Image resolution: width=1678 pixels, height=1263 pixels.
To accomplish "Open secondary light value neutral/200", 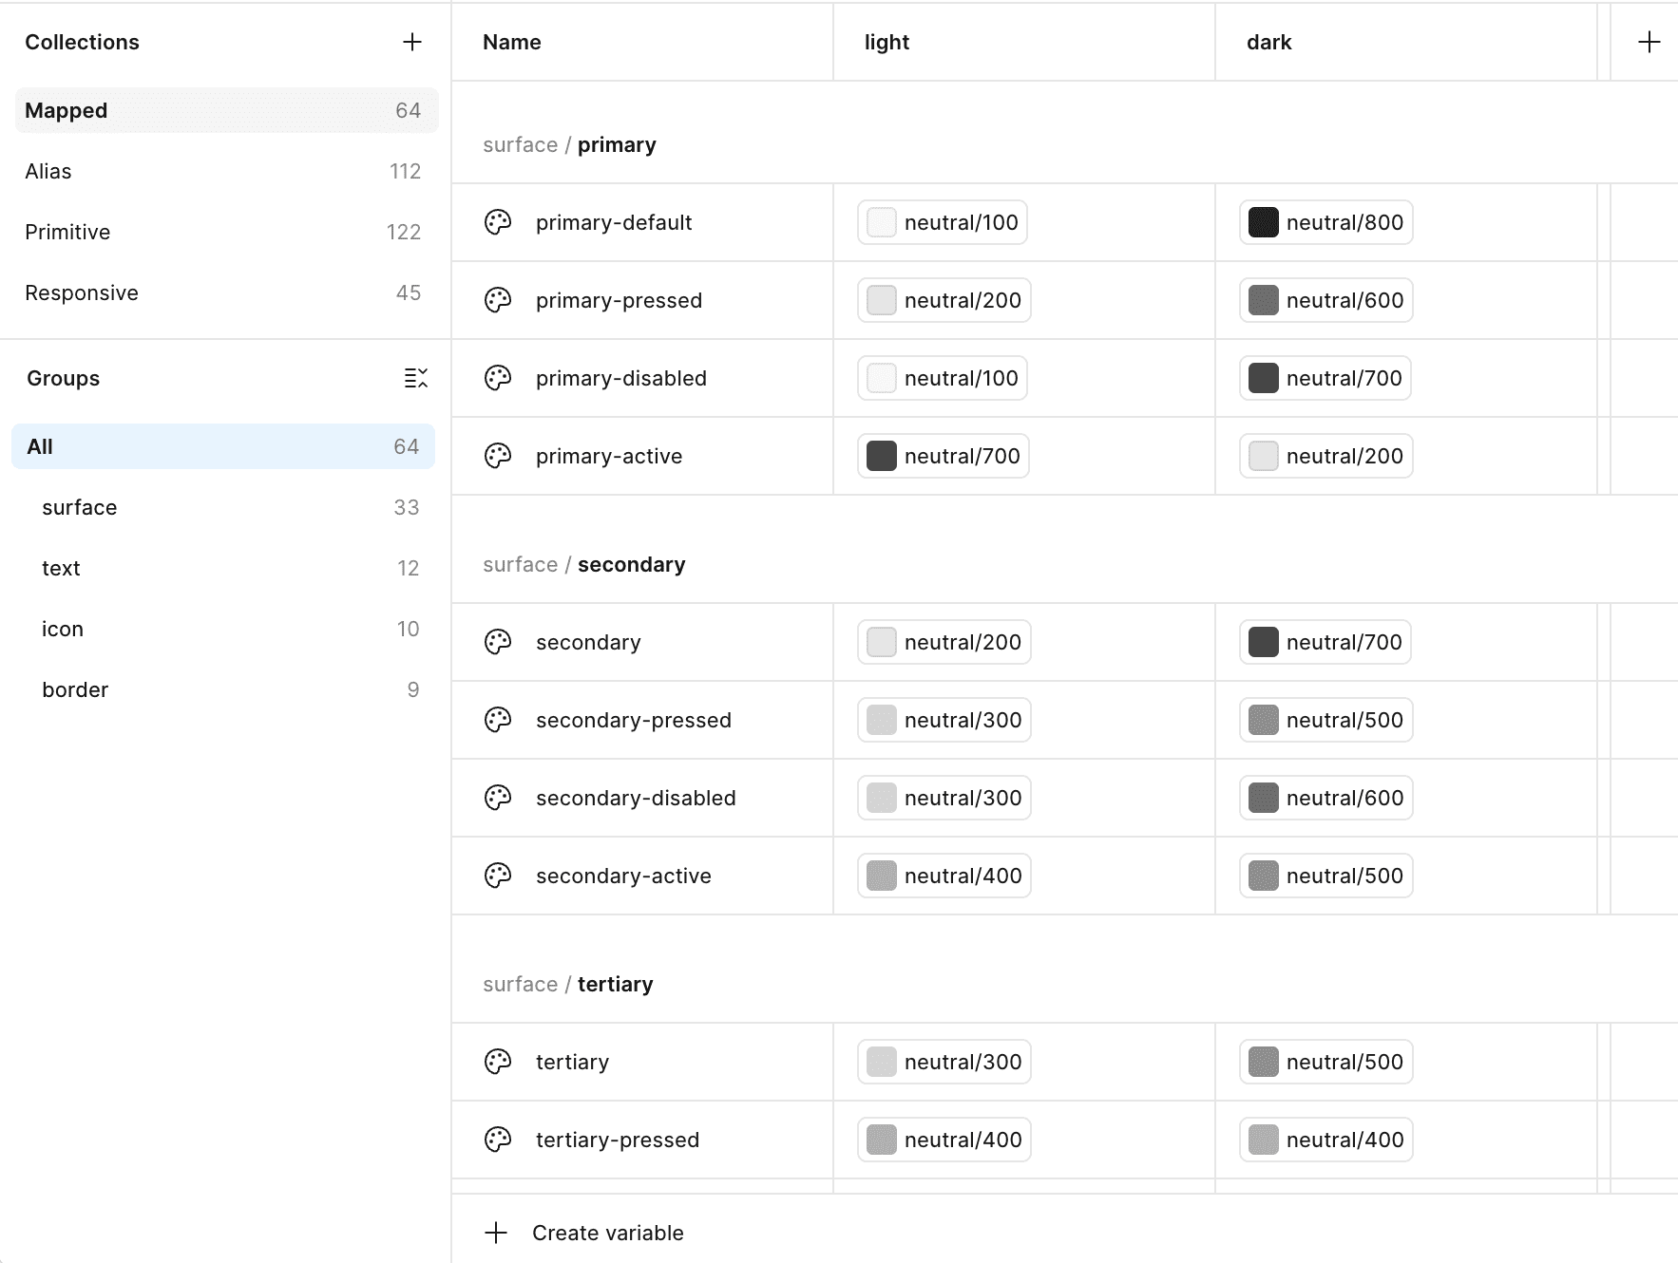I will point(944,642).
